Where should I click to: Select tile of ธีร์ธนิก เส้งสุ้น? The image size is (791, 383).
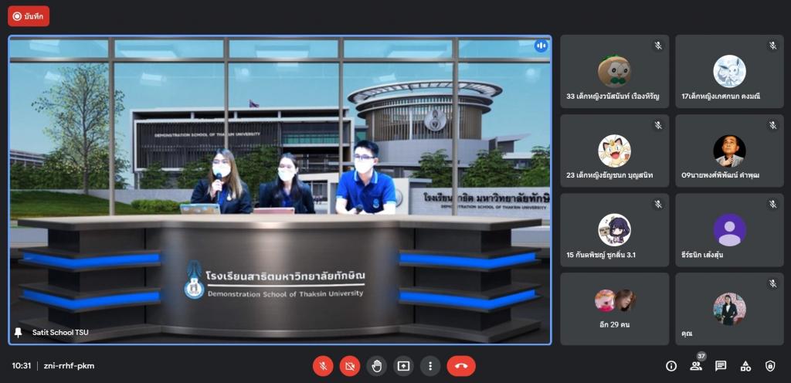pos(729,230)
